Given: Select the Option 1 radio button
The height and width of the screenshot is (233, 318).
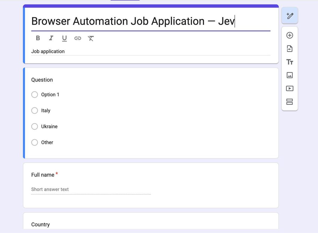Looking at the screenshot, I should pyautogui.click(x=34, y=95).
